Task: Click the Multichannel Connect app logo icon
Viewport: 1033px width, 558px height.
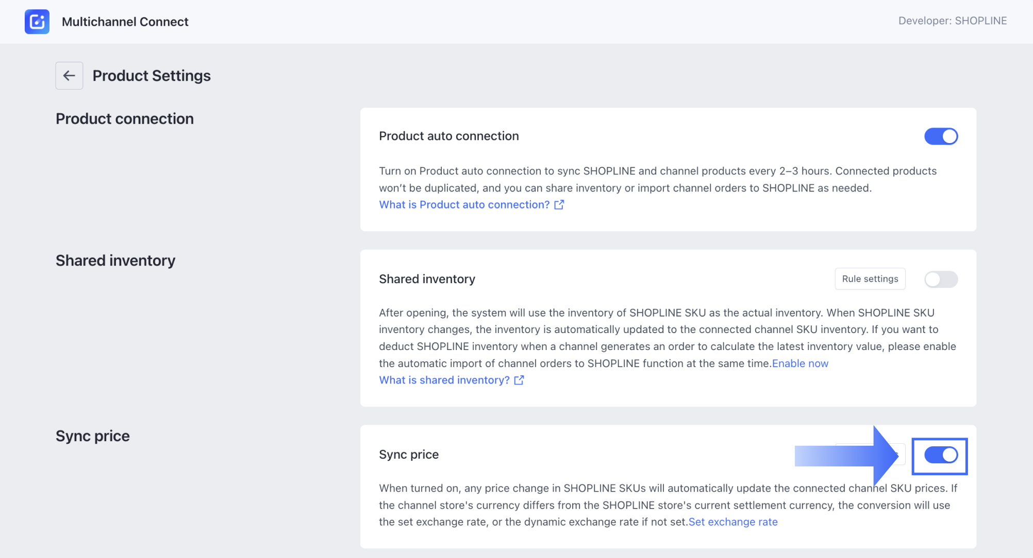Action: 37,22
